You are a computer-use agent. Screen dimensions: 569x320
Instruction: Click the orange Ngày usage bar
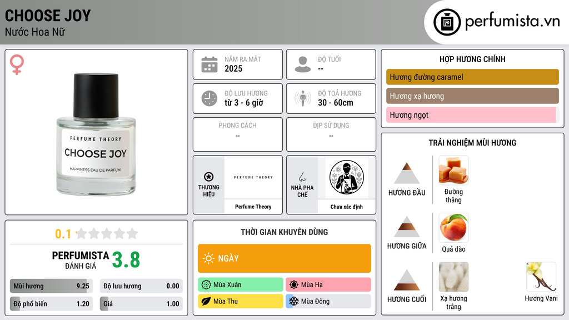pos(284,258)
